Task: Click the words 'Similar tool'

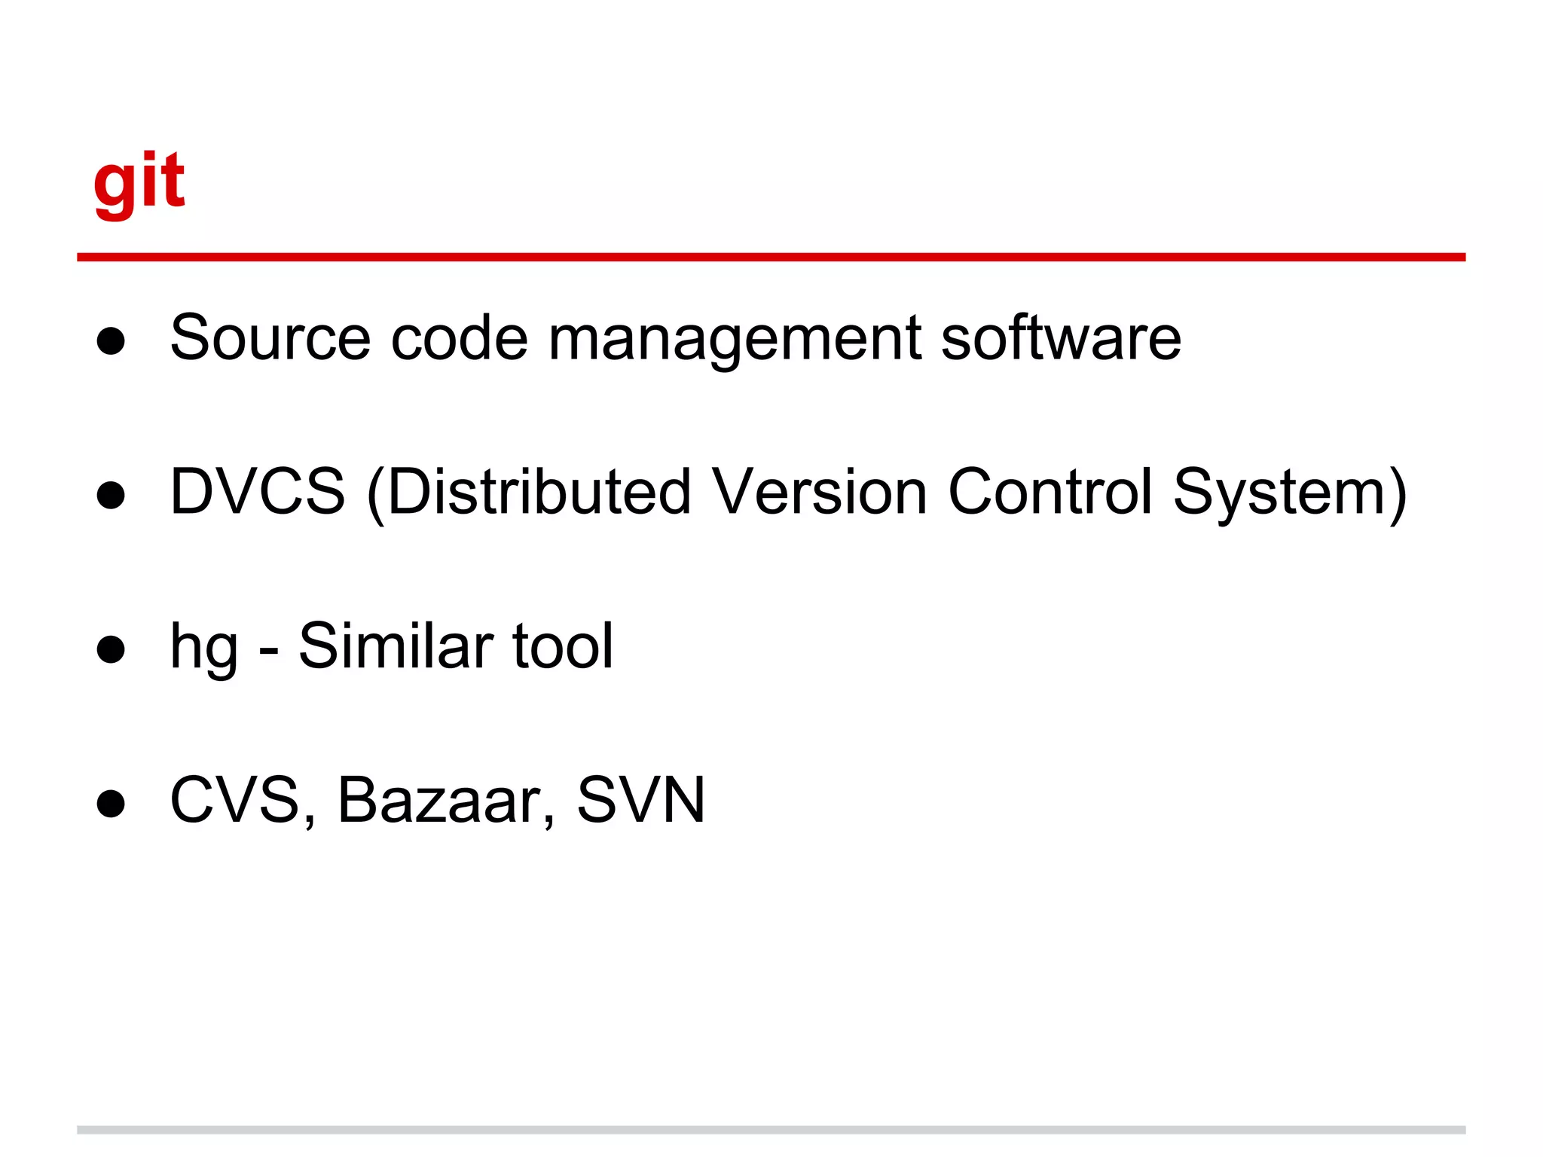Action: [456, 646]
